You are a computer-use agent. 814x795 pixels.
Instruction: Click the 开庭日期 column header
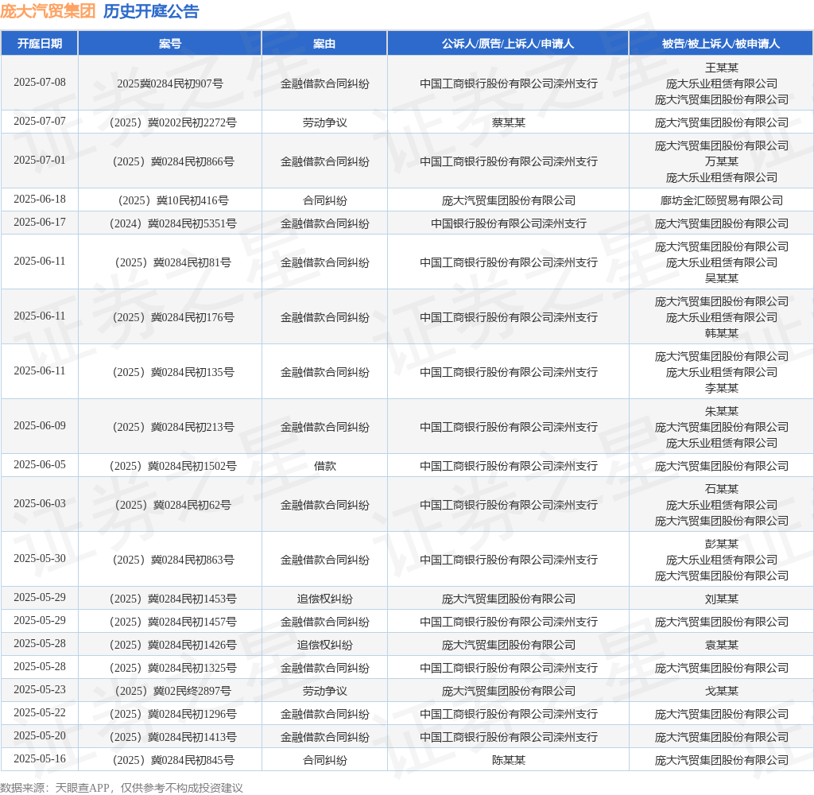40,44
